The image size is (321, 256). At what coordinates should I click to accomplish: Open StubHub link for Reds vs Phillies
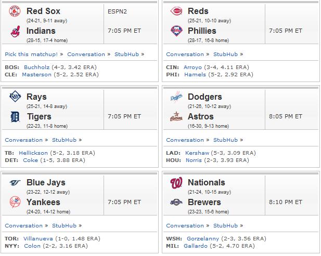tap(225, 55)
